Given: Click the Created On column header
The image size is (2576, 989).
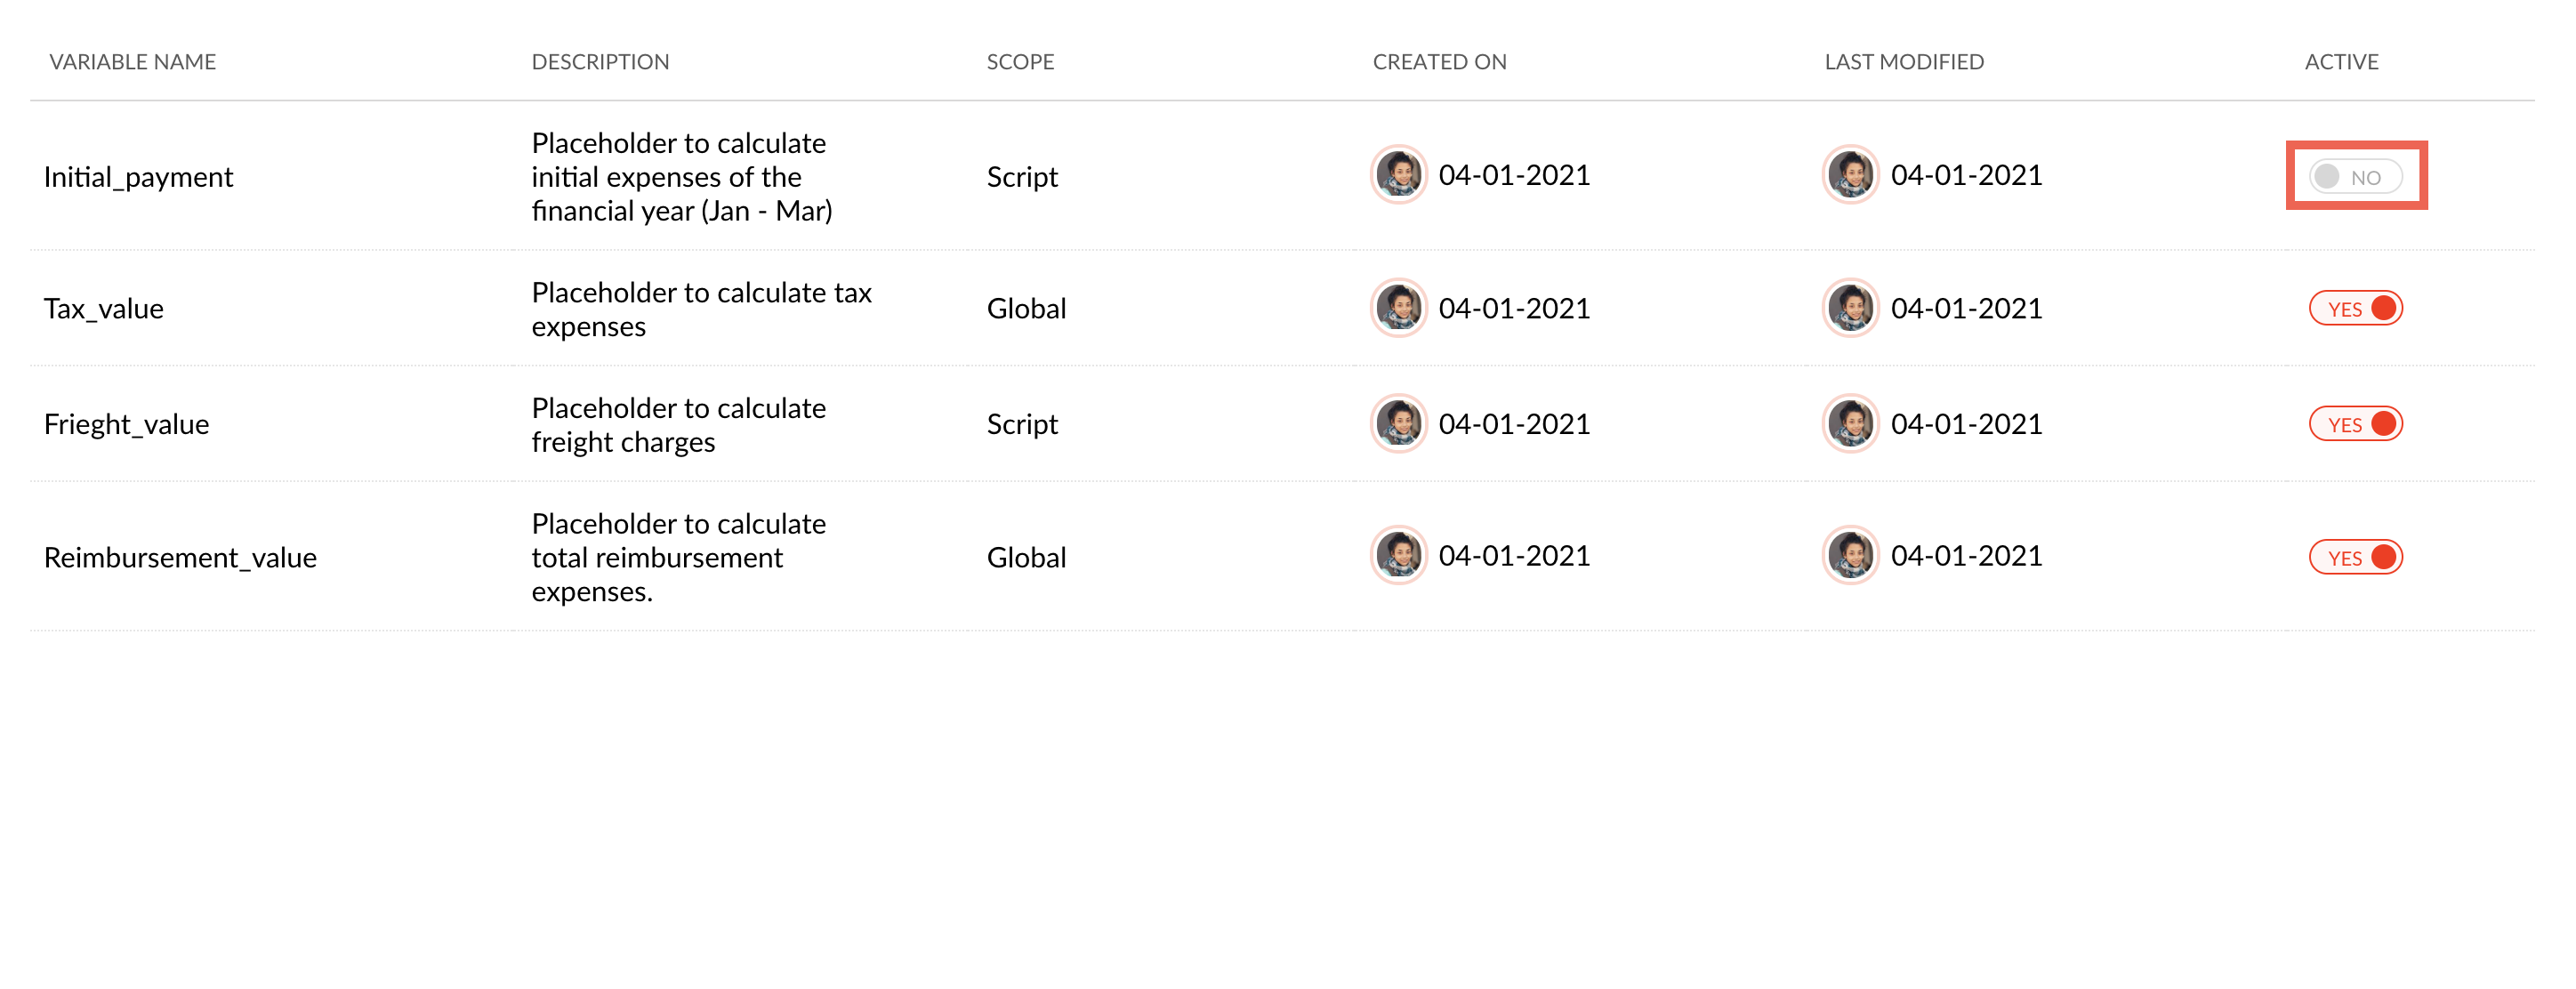Looking at the screenshot, I should click(1439, 62).
